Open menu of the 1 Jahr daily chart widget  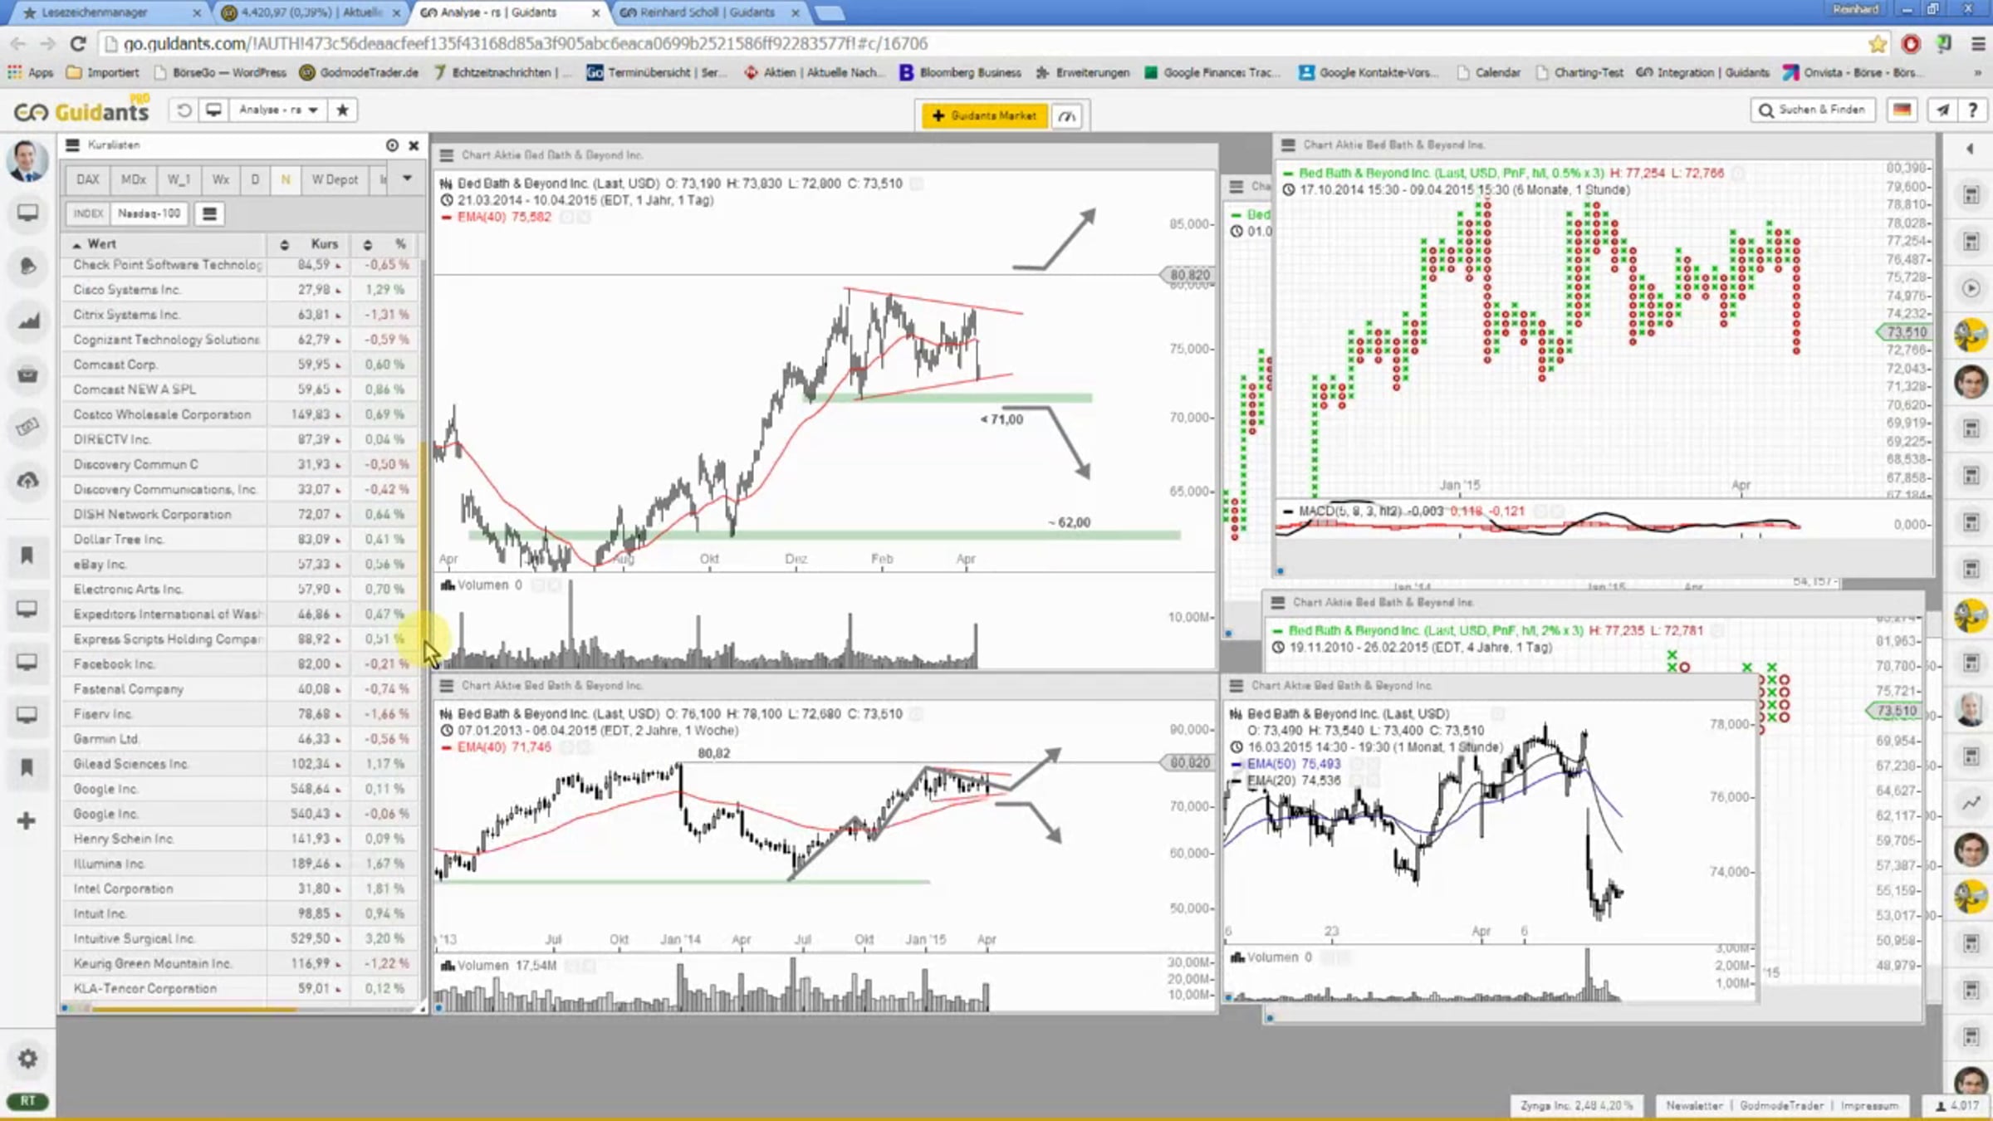point(447,155)
